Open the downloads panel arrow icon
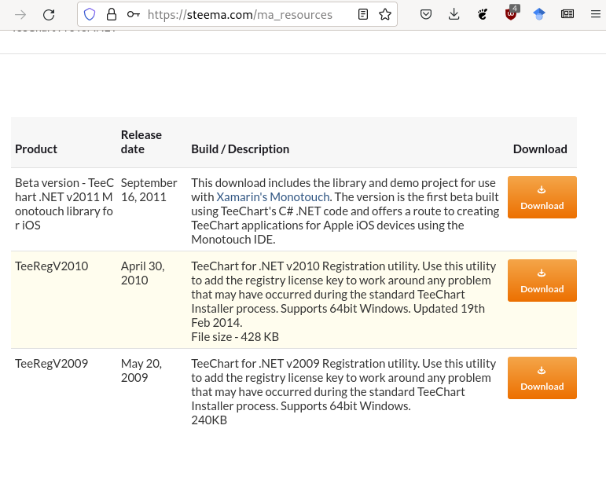Viewport: 606px width, 484px height. point(454,15)
